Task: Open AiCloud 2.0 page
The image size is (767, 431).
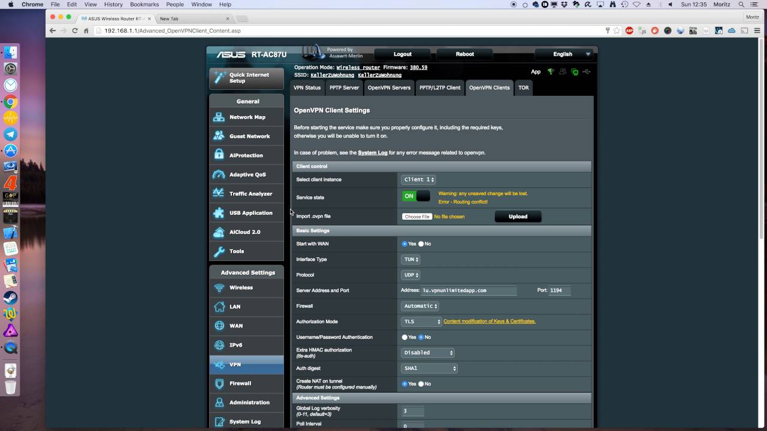Action: click(246, 232)
